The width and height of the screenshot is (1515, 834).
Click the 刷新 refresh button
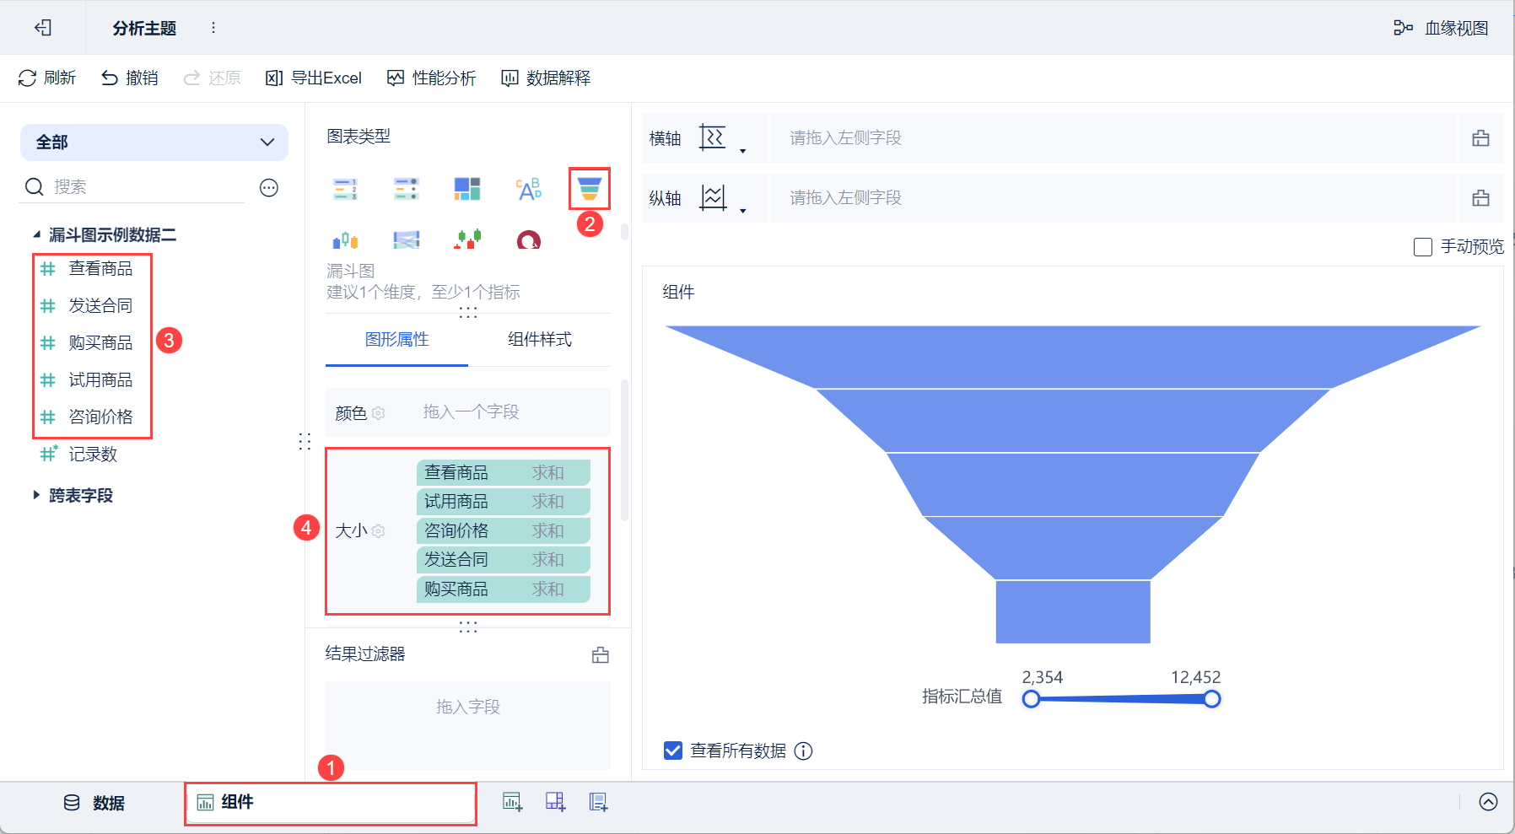point(47,78)
